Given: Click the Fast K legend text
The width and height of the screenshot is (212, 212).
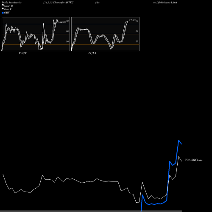Looking at the screenshot, I should [x=8, y=9].
